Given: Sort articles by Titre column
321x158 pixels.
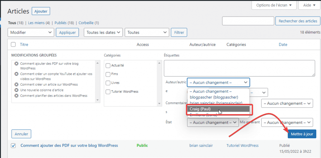Looking at the screenshot, I should (x=24, y=45).
